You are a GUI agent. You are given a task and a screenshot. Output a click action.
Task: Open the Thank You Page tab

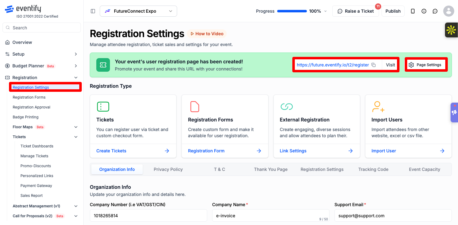[271, 169]
